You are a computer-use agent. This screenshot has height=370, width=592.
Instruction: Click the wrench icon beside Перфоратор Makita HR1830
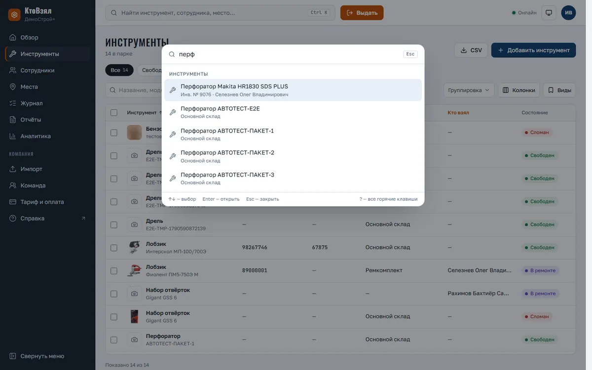173,90
